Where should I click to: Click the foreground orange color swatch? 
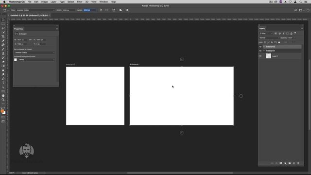pyautogui.click(x=2, y=111)
